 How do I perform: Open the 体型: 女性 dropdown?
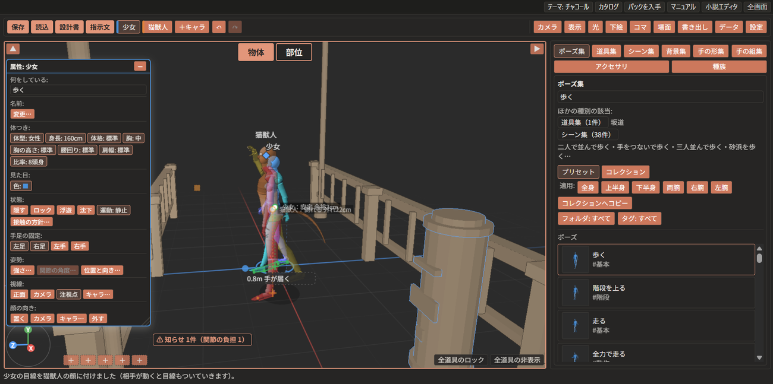click(27, 138)
